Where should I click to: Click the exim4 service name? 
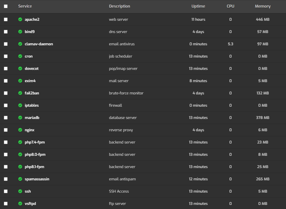coord(30,81)
